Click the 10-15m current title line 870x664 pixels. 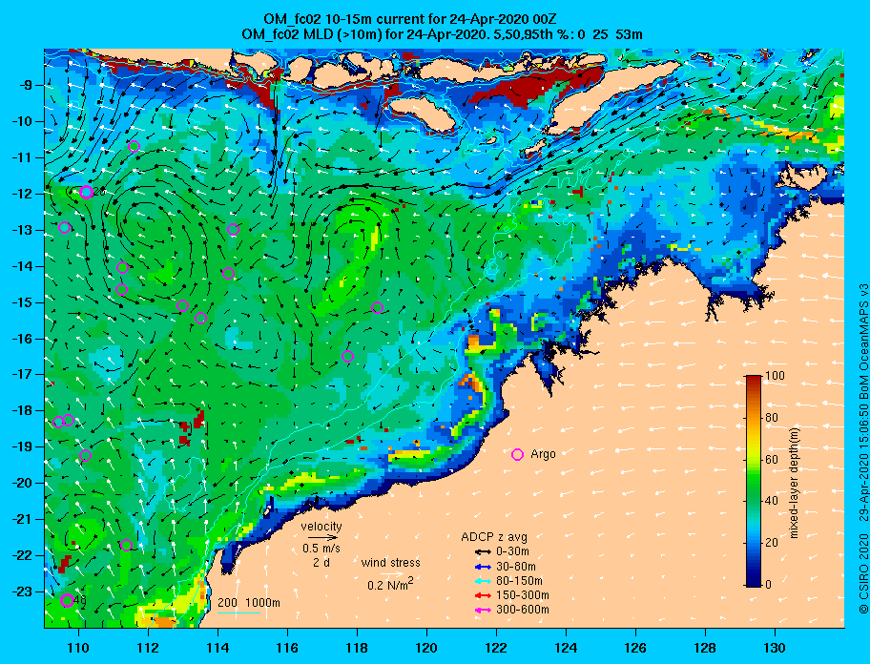click(x=410, y=19)
